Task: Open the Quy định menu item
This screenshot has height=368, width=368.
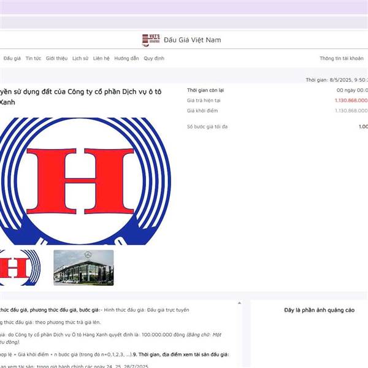Action: 154,58
